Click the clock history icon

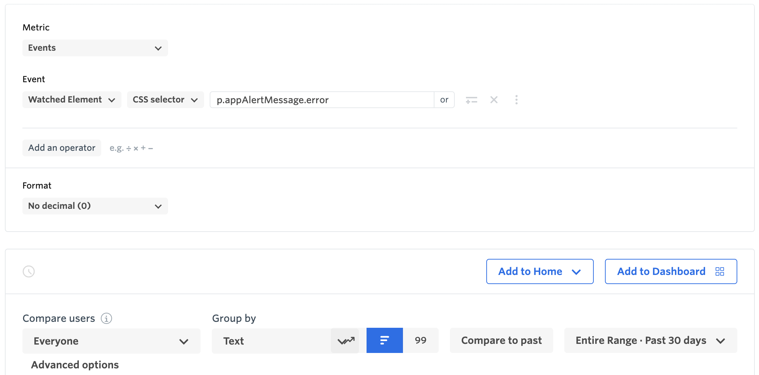[29, 271]
